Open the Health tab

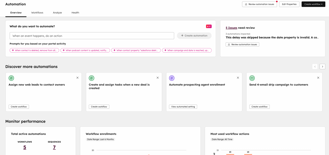pos(75,12)
